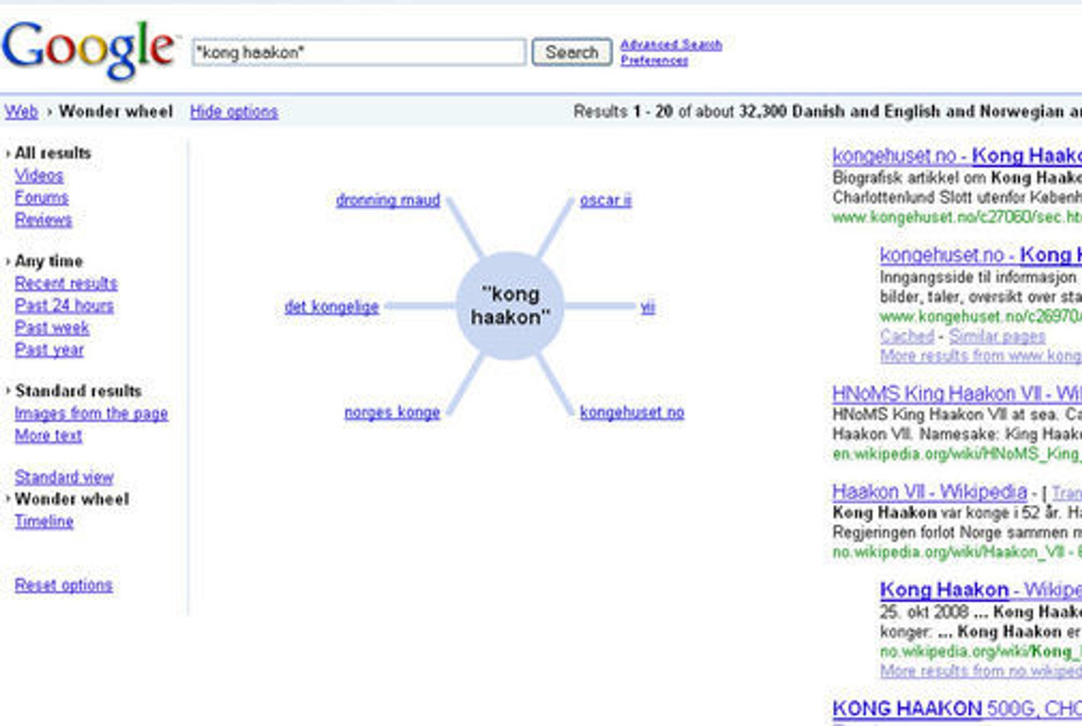Viewport: 1082px width, 726px height.
Task: Open Advanced Search link
Action: click(671, 44)
